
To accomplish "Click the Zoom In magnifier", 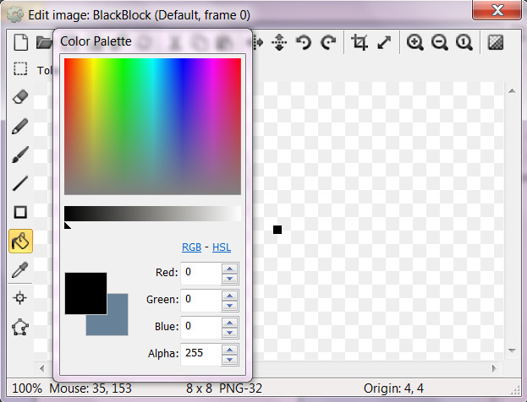I will (414, 42).
